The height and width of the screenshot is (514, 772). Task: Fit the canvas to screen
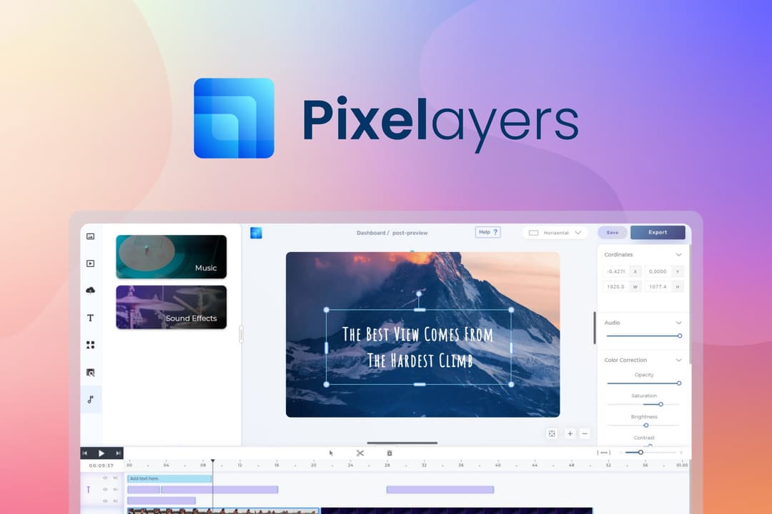[552, 434]
